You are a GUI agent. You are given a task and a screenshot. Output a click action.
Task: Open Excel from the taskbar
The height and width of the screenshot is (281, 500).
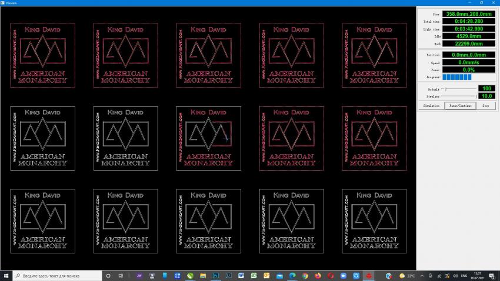coord(254,275)
